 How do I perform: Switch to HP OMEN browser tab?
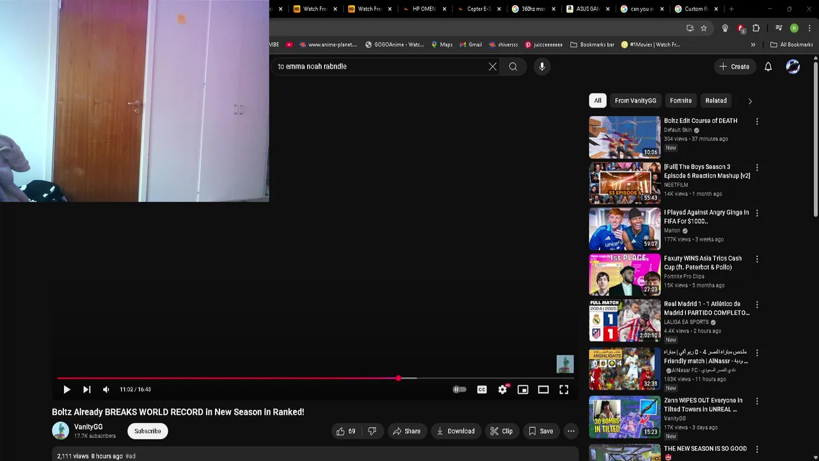click(x=425, y=9)
